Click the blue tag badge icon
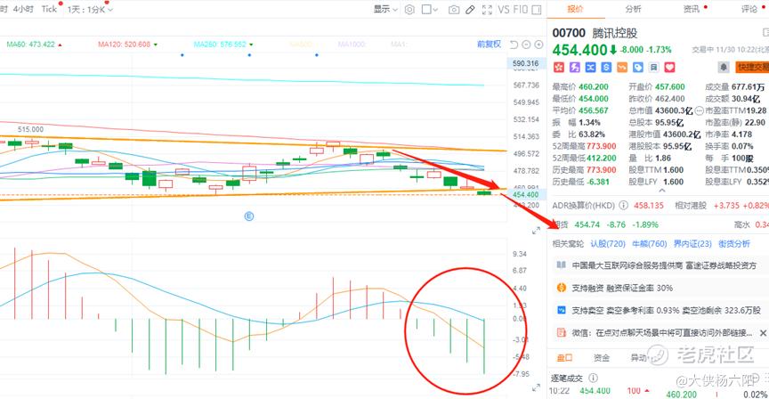The image size is (769, 399). pos(637,67)
